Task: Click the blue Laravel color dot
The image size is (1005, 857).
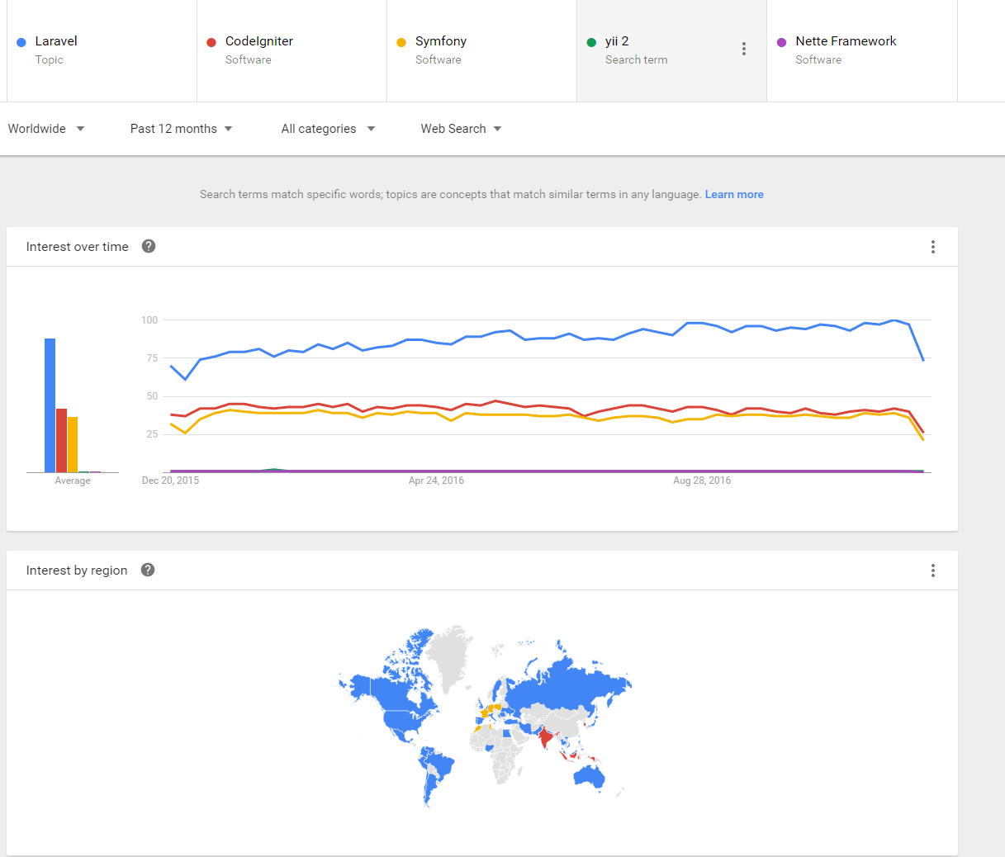Action: click(21, 42)
